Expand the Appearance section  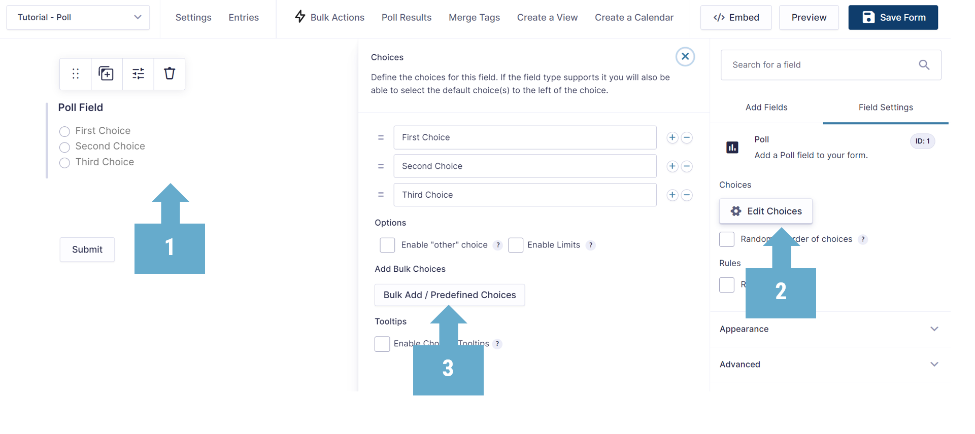829,329
